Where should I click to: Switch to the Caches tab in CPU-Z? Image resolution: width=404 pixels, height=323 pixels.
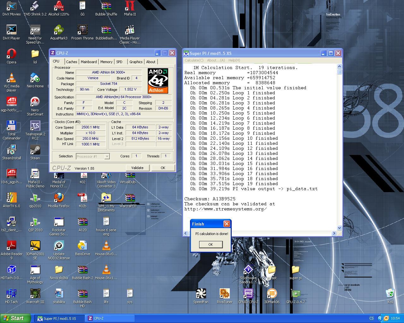(x=72, y=62)
